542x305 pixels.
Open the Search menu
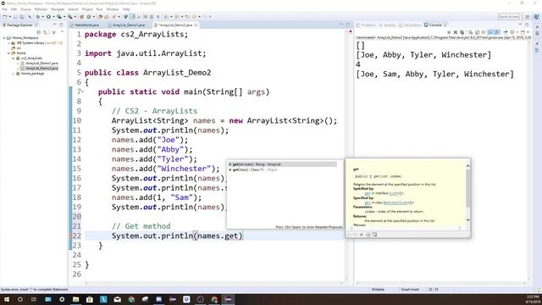73,9
